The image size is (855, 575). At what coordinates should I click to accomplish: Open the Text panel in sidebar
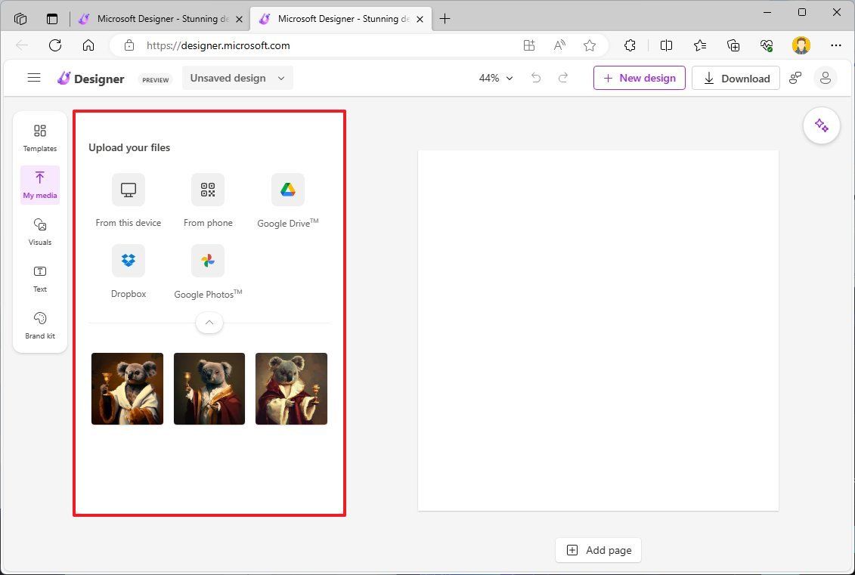point(39,278)
